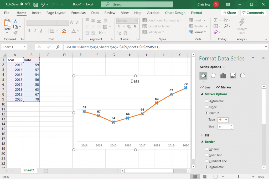Switch to the Marker settings in the pane
Screen dimensions: 269x179
[x=224, y=87]
